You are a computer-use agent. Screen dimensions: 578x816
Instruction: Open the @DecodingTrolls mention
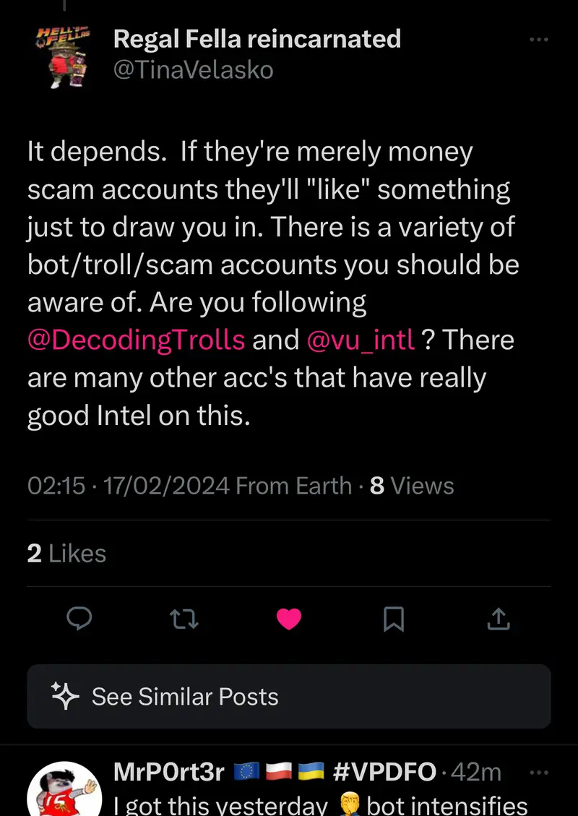[x=137, y=340]
